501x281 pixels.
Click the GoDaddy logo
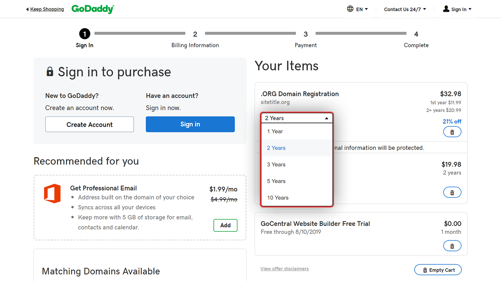[93, 9]
